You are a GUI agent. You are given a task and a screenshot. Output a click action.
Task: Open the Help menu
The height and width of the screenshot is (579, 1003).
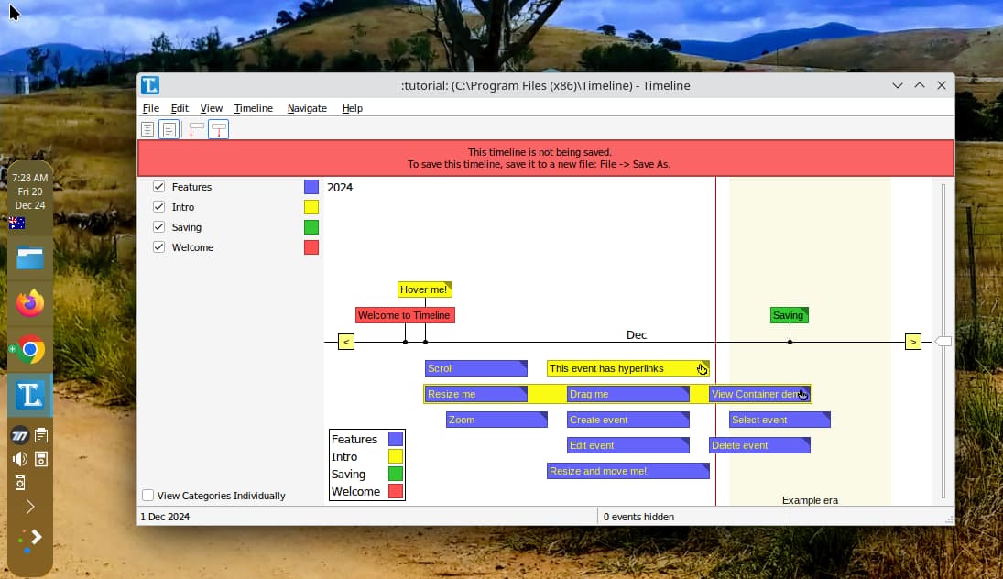click(353, 108)
